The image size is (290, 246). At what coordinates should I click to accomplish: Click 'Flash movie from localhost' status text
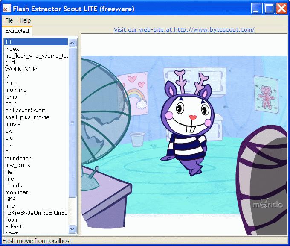point(37,241)
